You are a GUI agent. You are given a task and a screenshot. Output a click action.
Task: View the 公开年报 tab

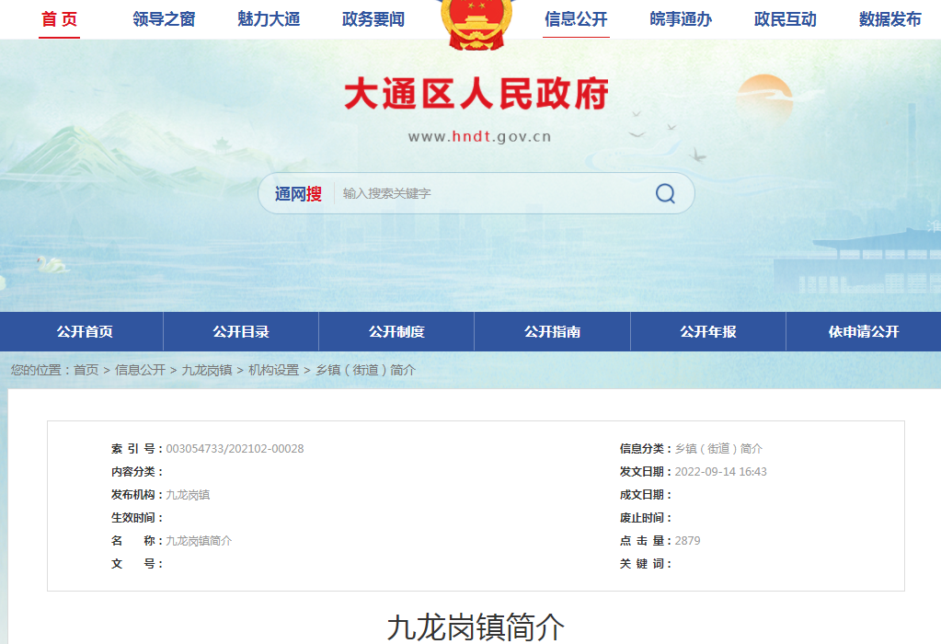[x=708, y=332]
